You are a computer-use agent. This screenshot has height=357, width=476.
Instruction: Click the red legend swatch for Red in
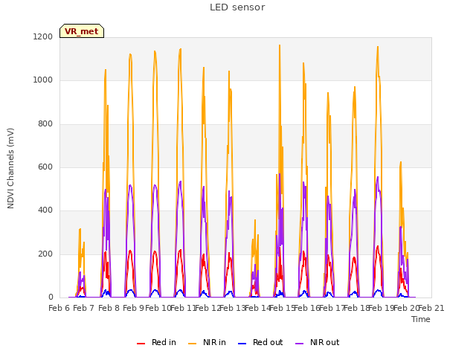(141, 344)
